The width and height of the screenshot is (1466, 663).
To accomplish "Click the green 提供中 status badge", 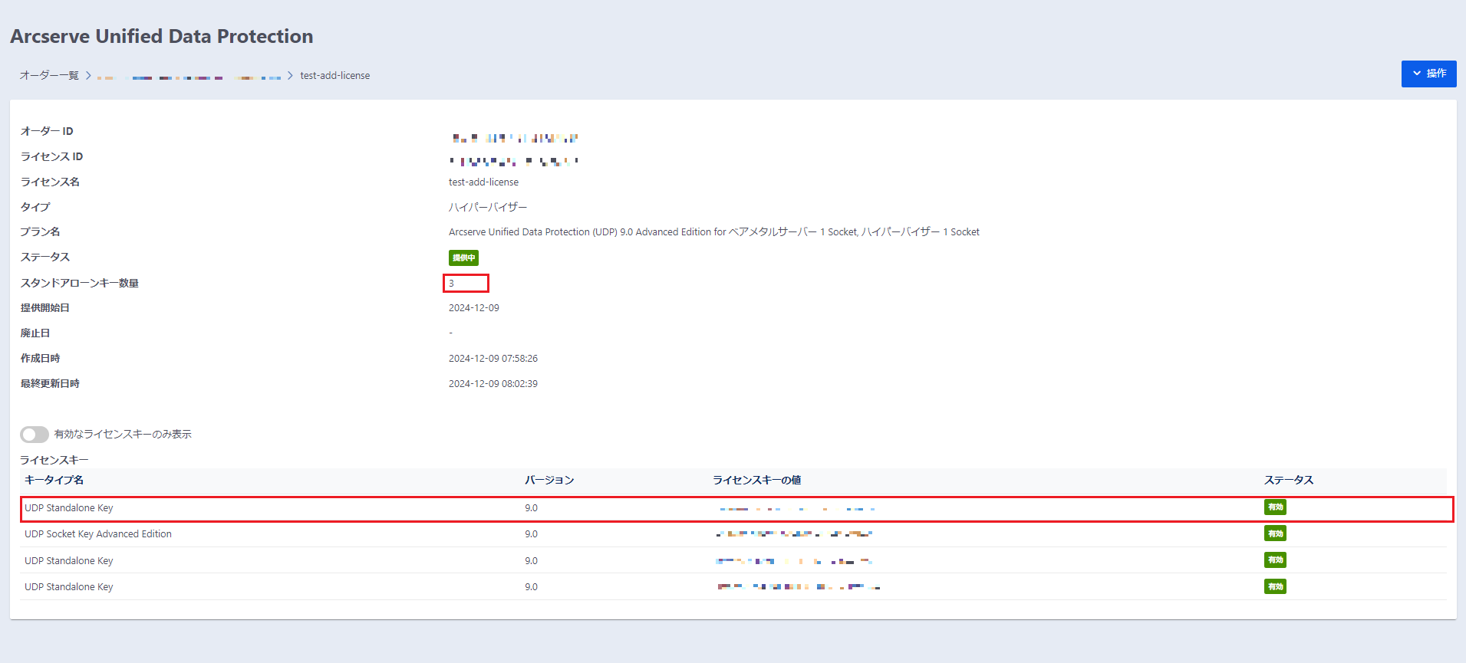I will click(463, 258).
